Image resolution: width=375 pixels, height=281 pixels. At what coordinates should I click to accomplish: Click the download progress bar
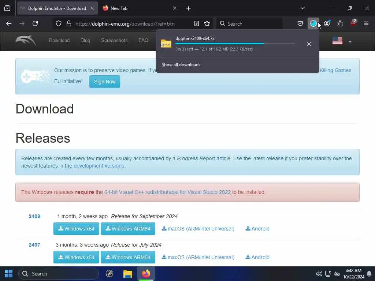235,44
